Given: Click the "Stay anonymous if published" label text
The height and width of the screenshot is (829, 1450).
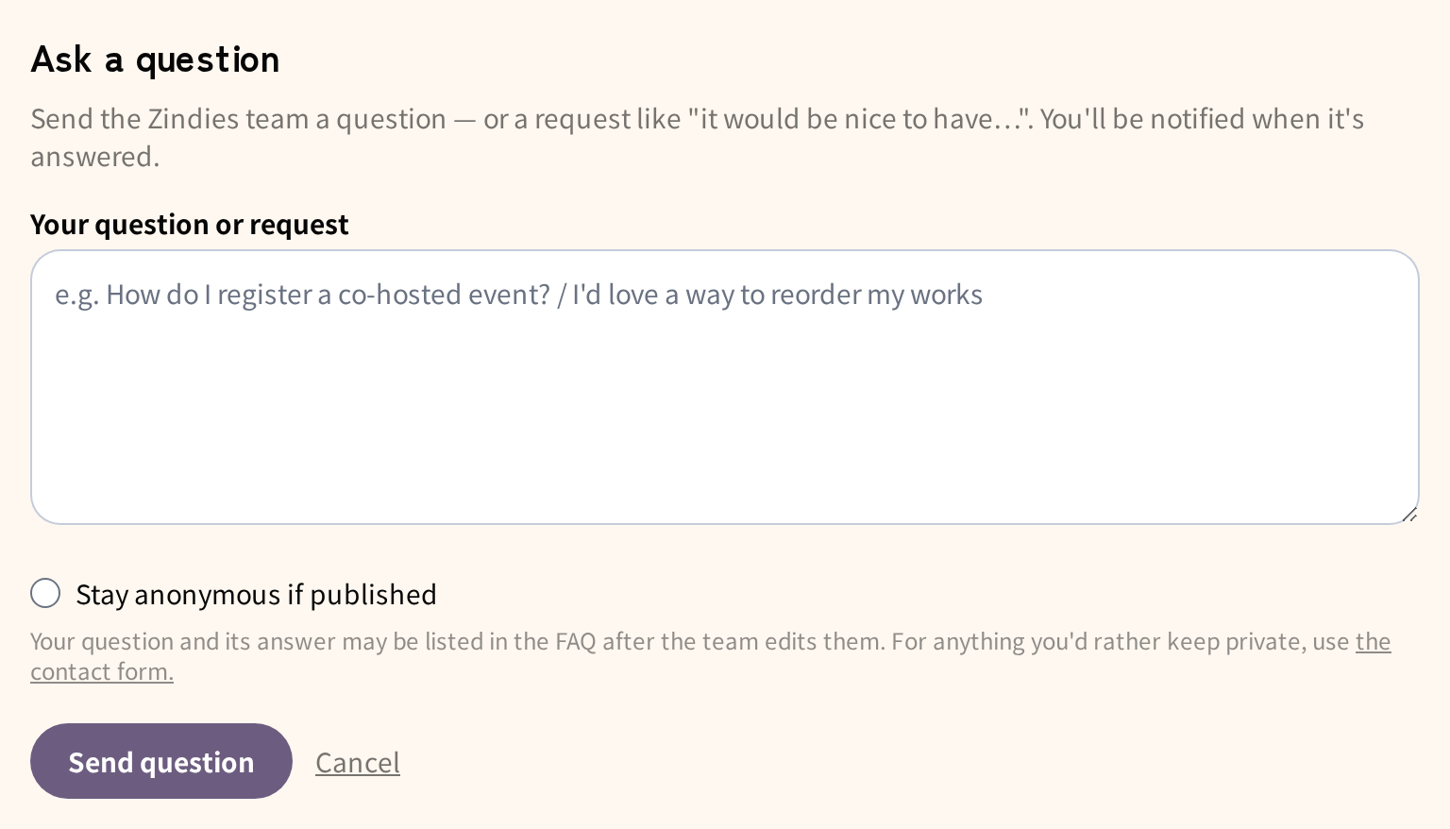Looking at the screenshot, I should click(256, 595).
